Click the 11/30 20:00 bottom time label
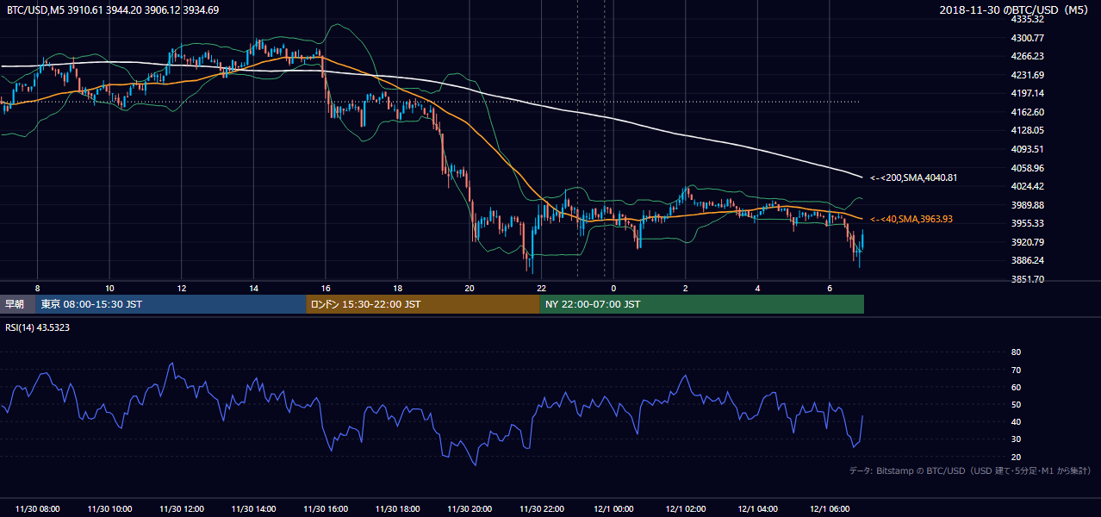1101x517 pixels. tap(470, 508)
